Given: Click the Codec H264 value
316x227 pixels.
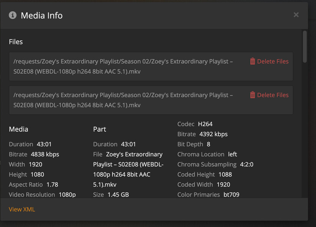Looking at the screenshot, I should [x=205, y=124].
